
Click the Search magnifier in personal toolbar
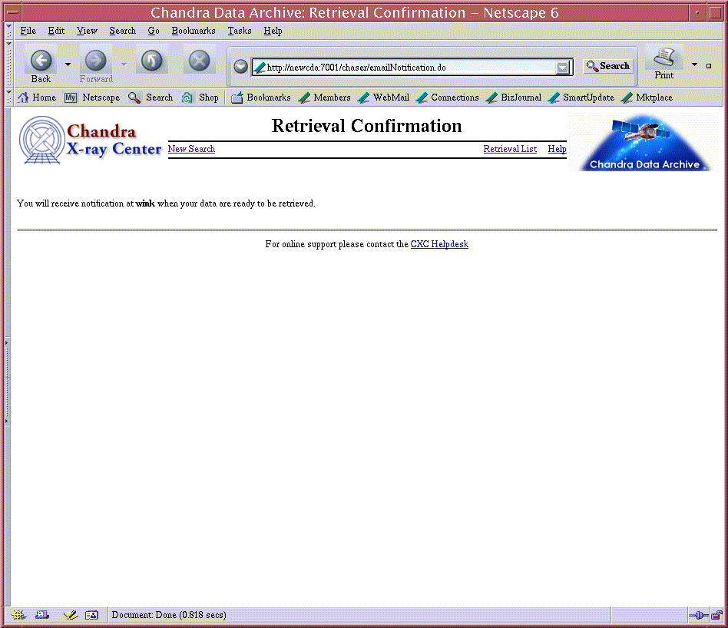pos(151,98)
